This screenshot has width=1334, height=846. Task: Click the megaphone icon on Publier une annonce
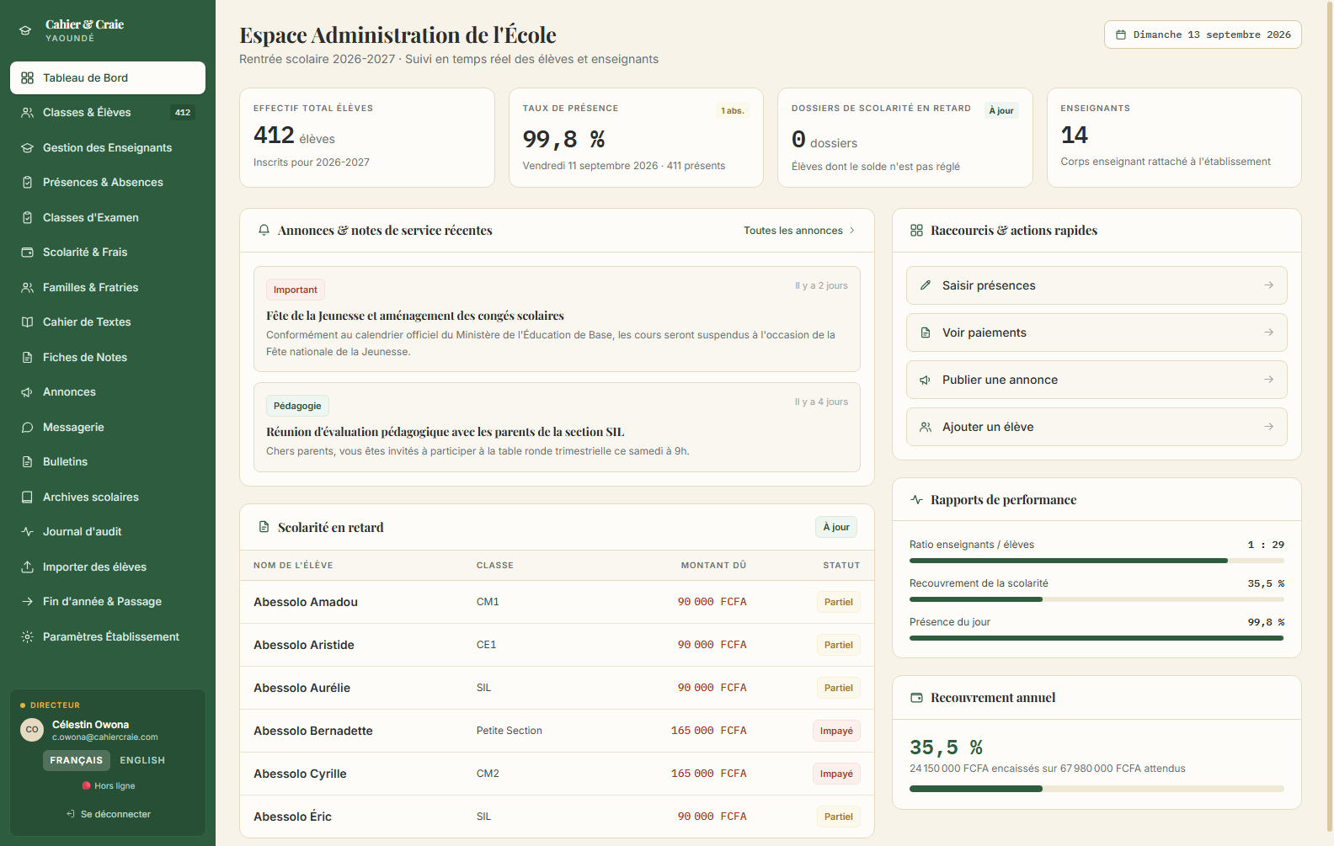point(926,380)
